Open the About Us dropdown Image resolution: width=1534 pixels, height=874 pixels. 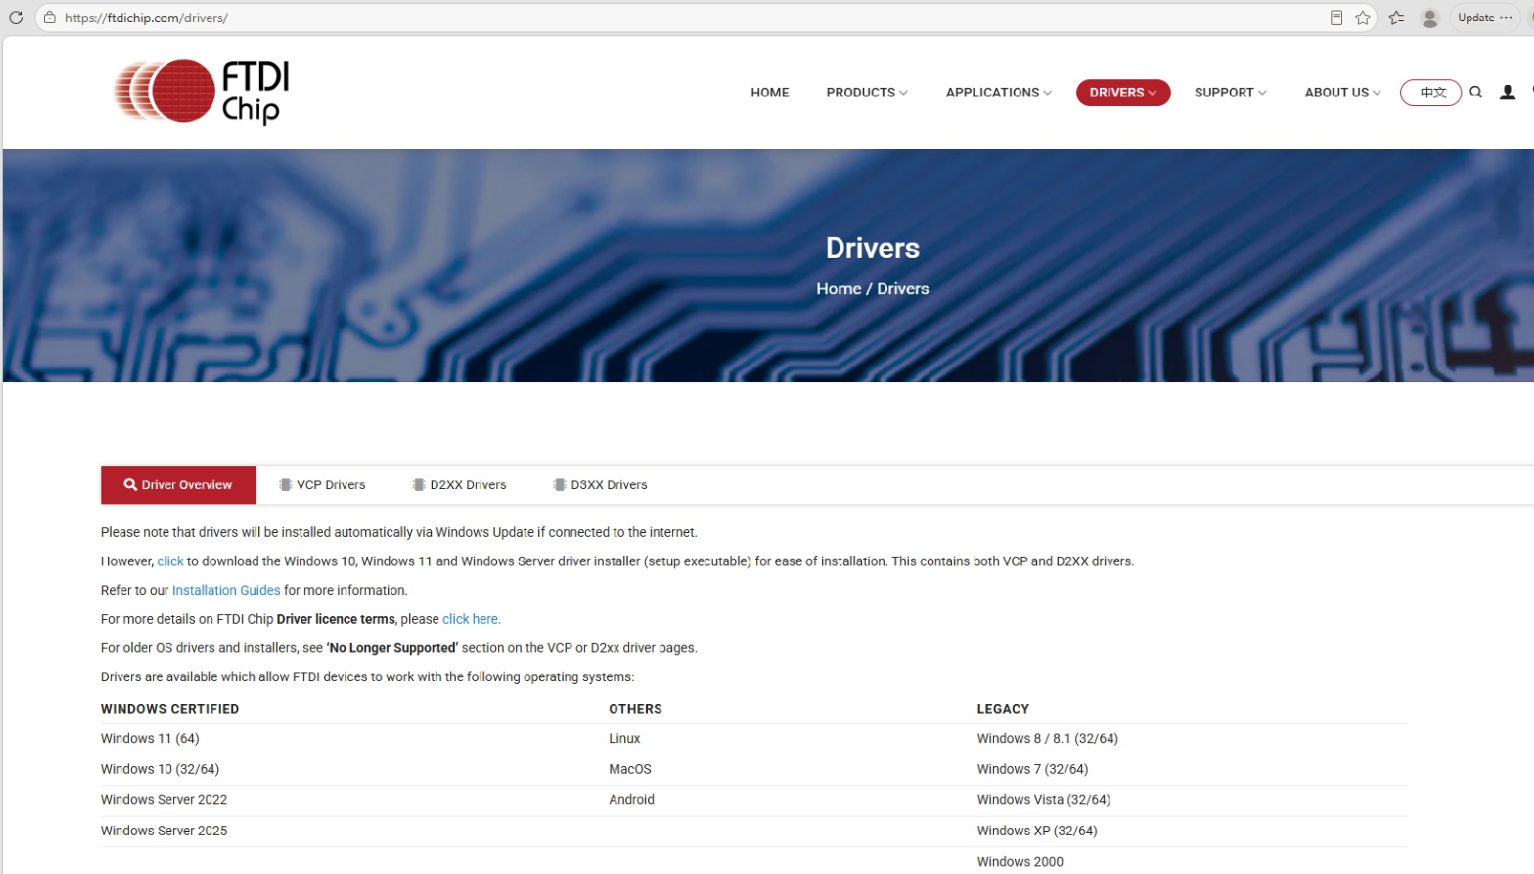click(1343, 93)
